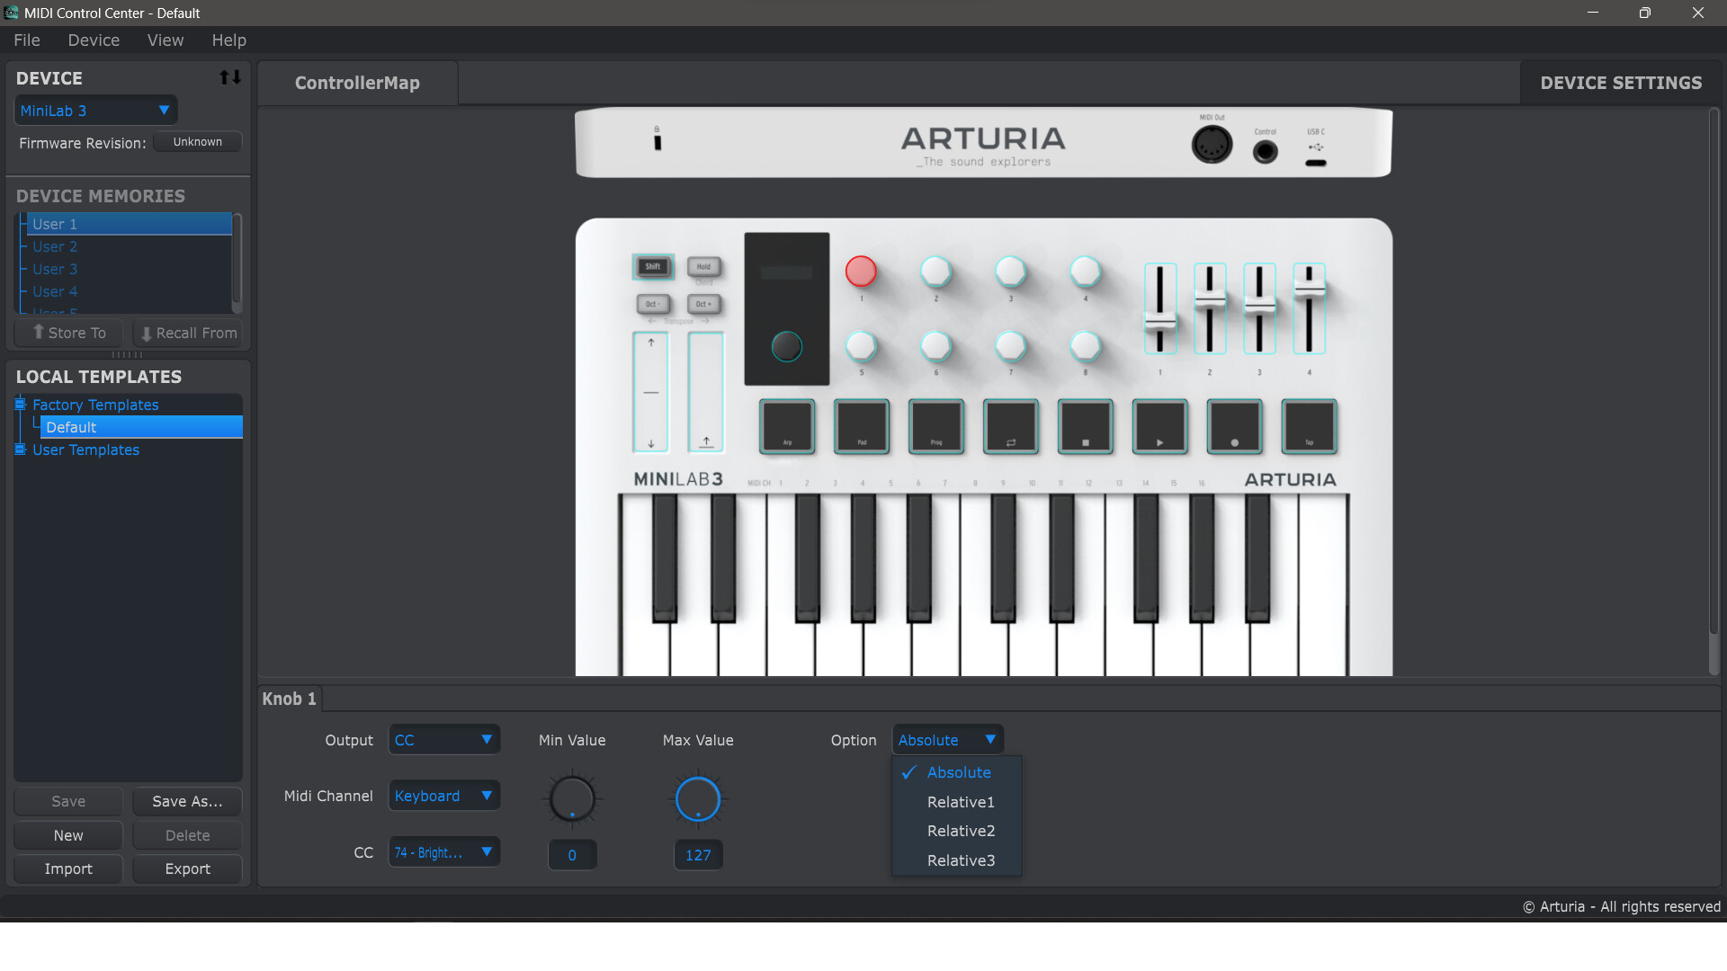This screenshot has height=971, width=1727.
Task: Click the device sync arrows icon
Action: [x=230, y=78]
